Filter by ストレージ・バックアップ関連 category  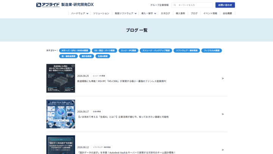tap(156, 51)
